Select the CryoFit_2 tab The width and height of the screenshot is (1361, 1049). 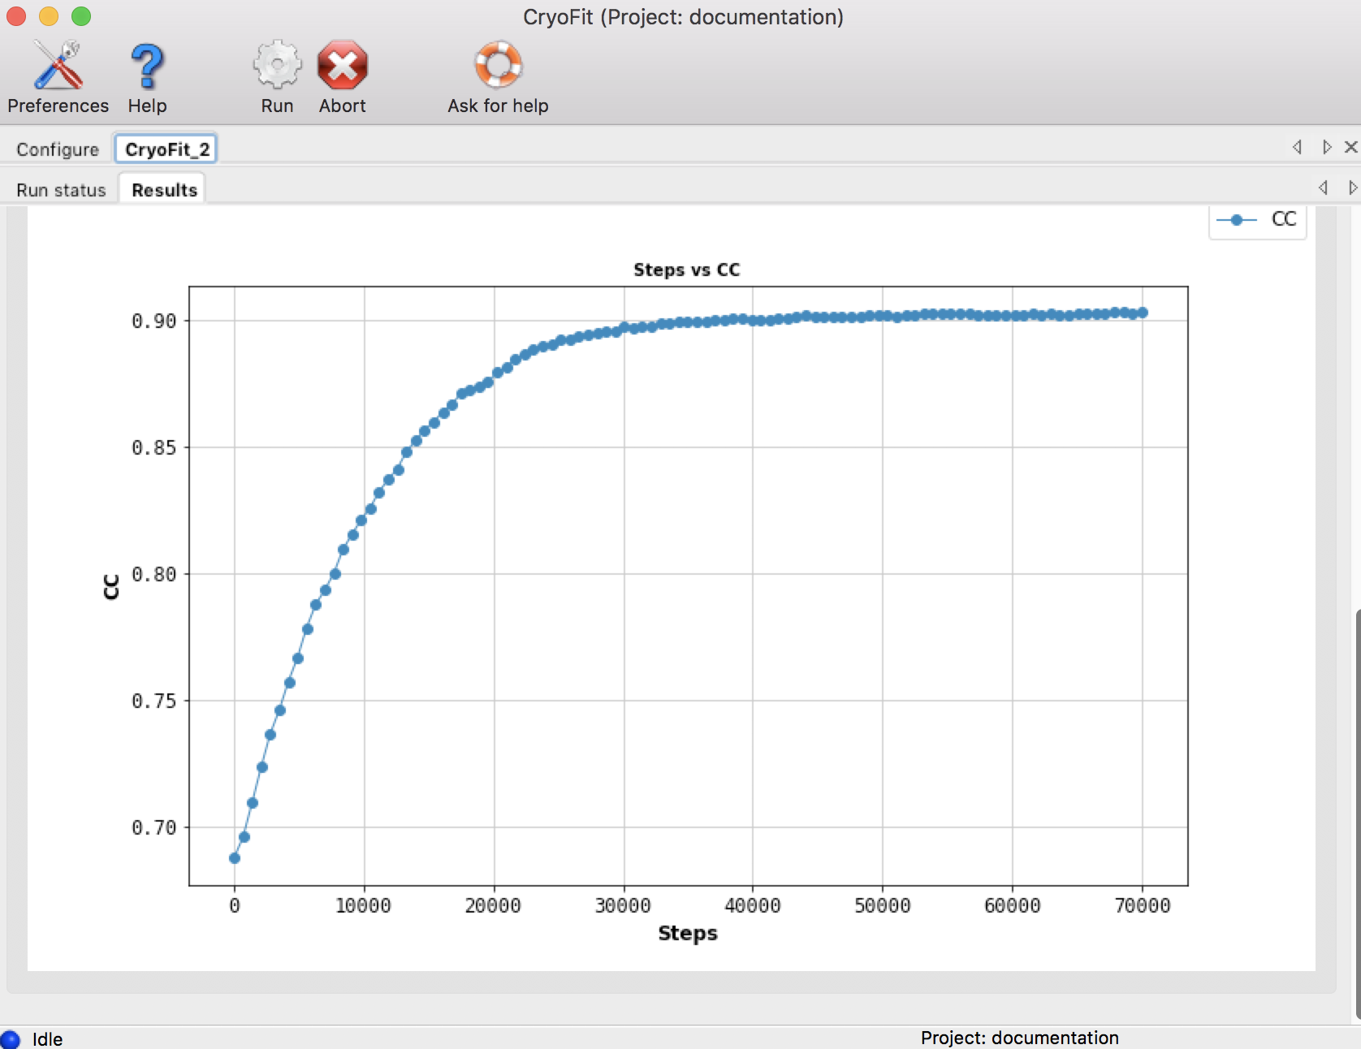point(166,149)
